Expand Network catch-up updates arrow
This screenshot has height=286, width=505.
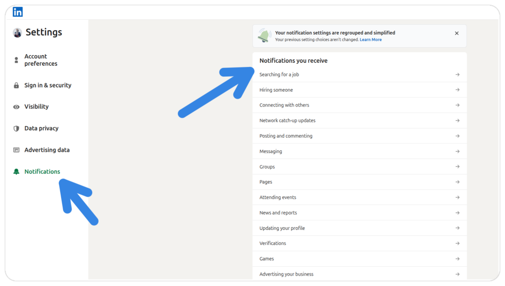pos(457,120)
